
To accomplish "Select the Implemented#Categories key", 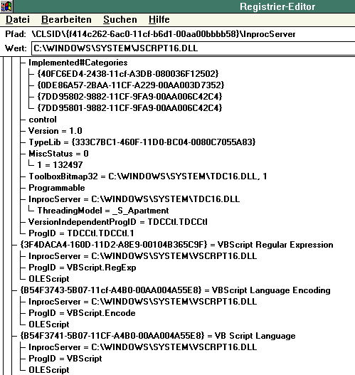I will (x=78, y=63).
